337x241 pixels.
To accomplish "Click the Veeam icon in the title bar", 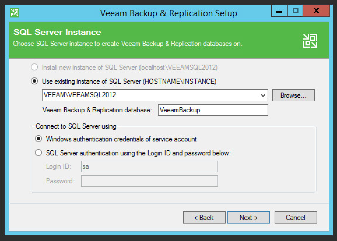I will pos(14,13).
